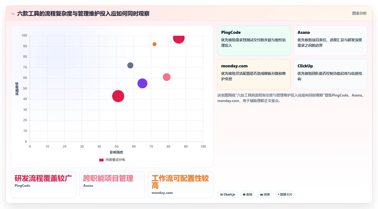Click the vertical y-axis title label
Image resolution: width=378 pixels, height=209 pixels.
(x=17, y=89)
